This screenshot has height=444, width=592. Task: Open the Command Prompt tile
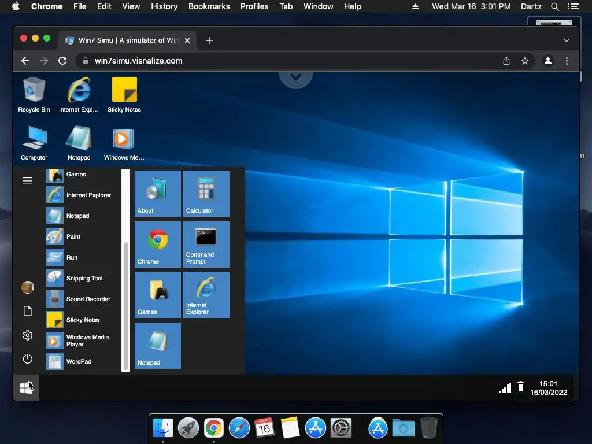pyautogui.click(x=206, y=245)
